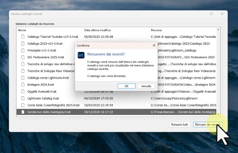Close the Conferma dialog

pos(154,45)
